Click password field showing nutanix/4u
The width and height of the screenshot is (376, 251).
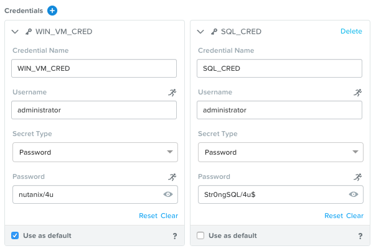95,194
